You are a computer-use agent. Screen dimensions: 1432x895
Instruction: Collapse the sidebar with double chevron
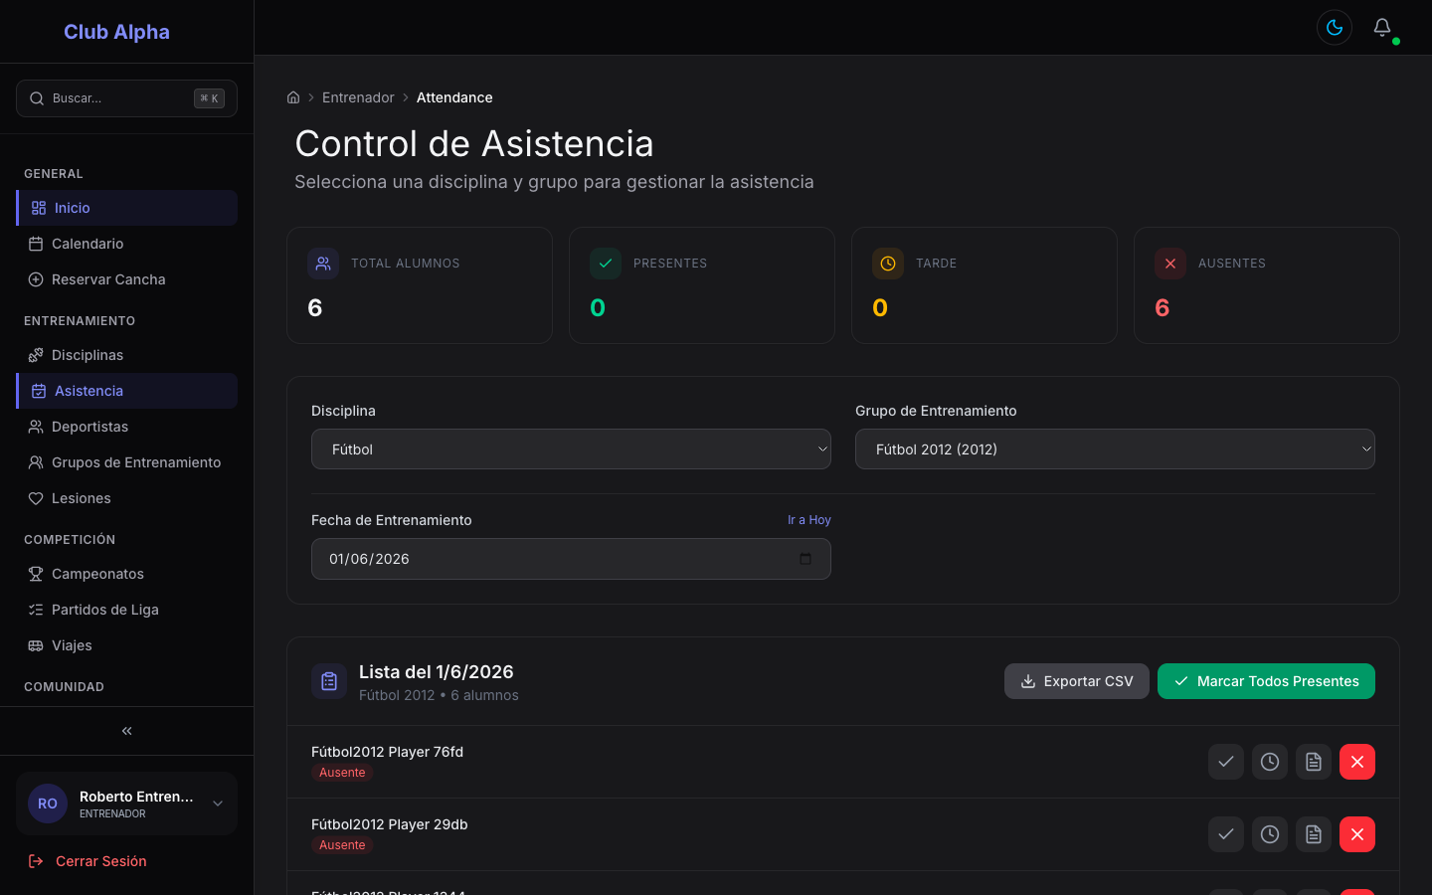coord(126,731)
